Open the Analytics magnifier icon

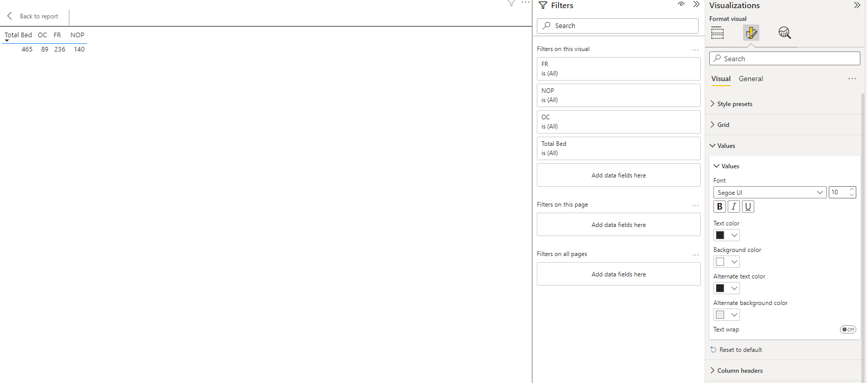coord(784,33)
